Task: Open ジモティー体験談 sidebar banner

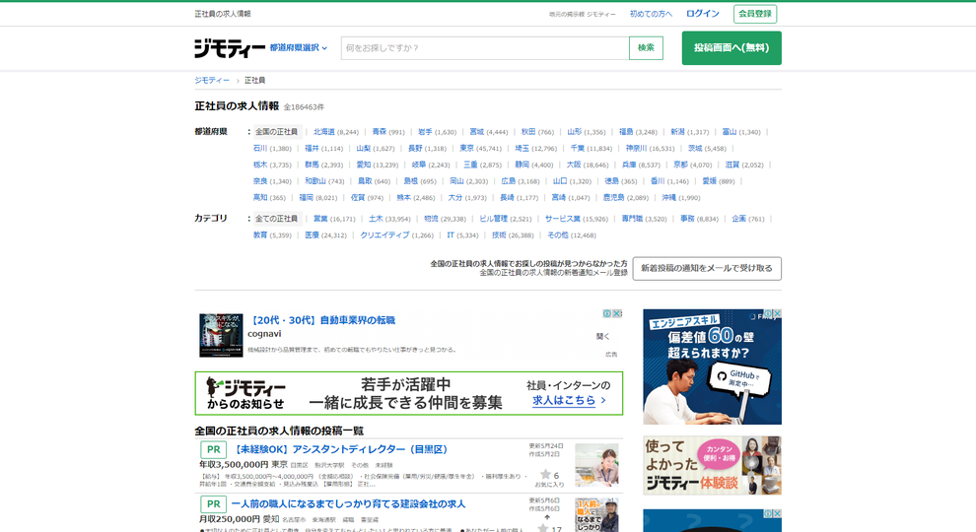Action: coord(712,465)
